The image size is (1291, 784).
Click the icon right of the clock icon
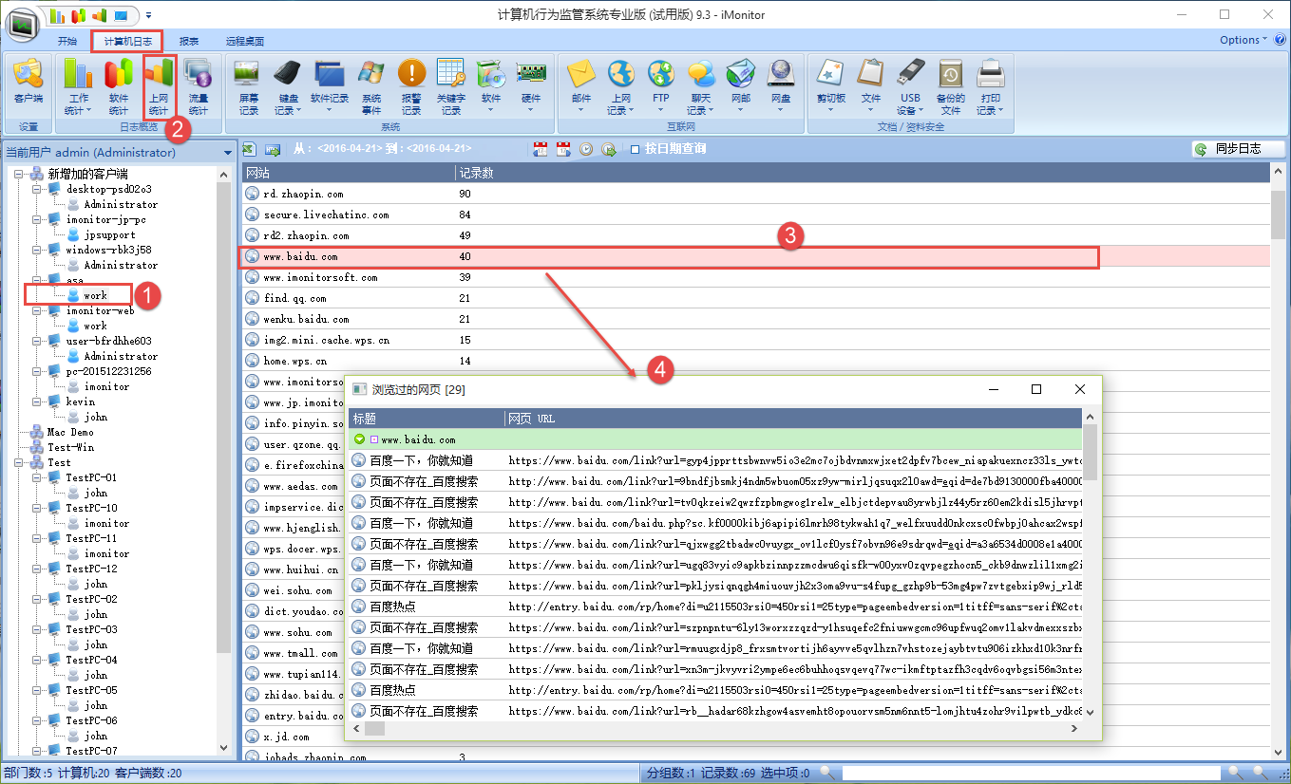609,149
